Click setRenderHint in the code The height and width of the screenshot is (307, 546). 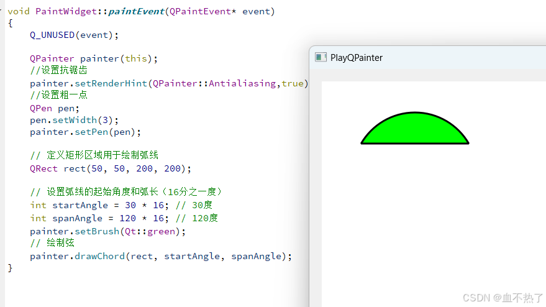pyautogui.click(x=111, y=84)
